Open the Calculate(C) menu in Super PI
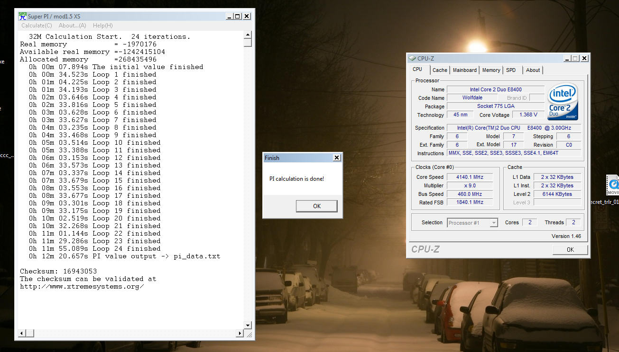This screenshot has width=619, height=352. (x=37, y=26)
